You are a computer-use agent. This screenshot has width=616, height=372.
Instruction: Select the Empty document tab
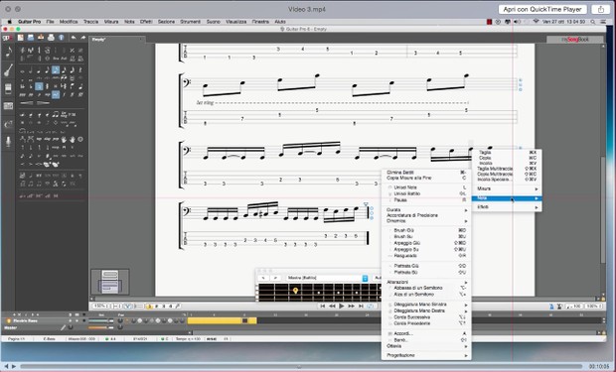click(x=116, y=40)
